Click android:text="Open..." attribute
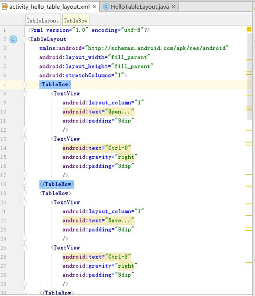This screenshot has height=296, width=255. coord(98,112)
